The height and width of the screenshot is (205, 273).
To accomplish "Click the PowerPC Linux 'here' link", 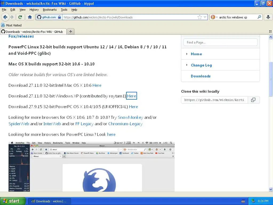I will tap(111, 135).
